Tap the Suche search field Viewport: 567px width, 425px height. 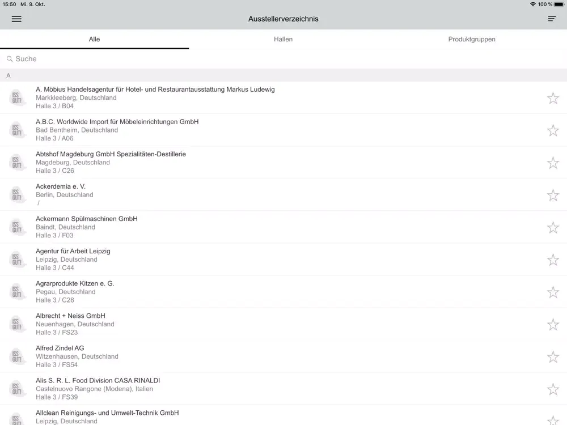[283, 58]
